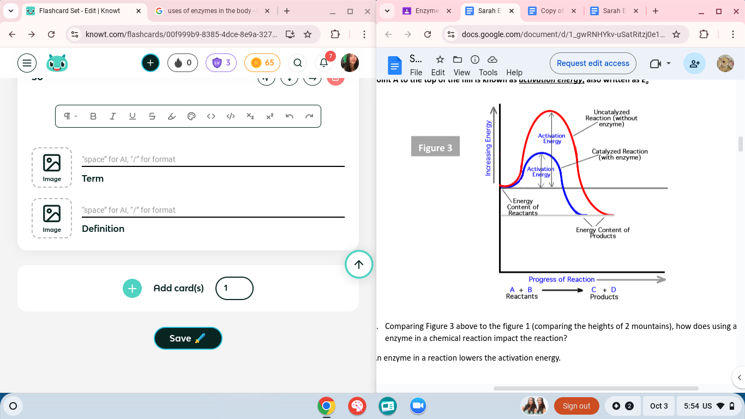Redo edit in card editor
The width and height of the screenshot is (745, 419).
point(309,116)
